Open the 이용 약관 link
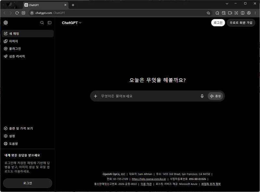This screenshot has height=192, width=260. click(146, 184)
